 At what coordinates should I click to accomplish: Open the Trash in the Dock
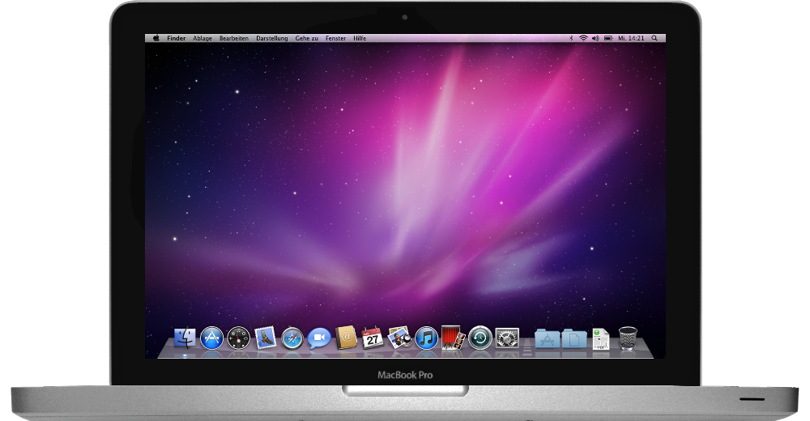[x=628, y=338]
